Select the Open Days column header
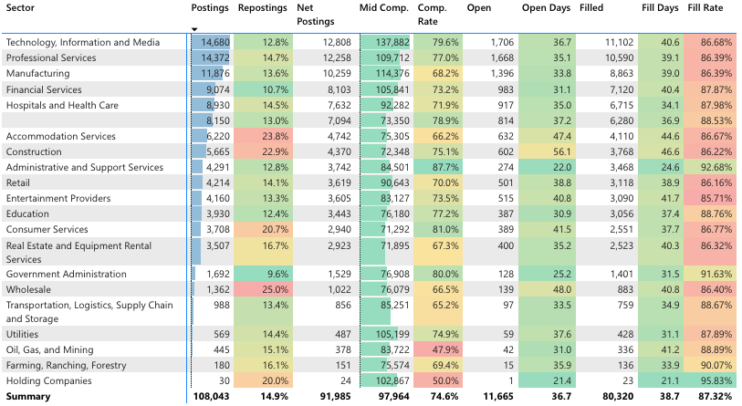 coord(546,8)
